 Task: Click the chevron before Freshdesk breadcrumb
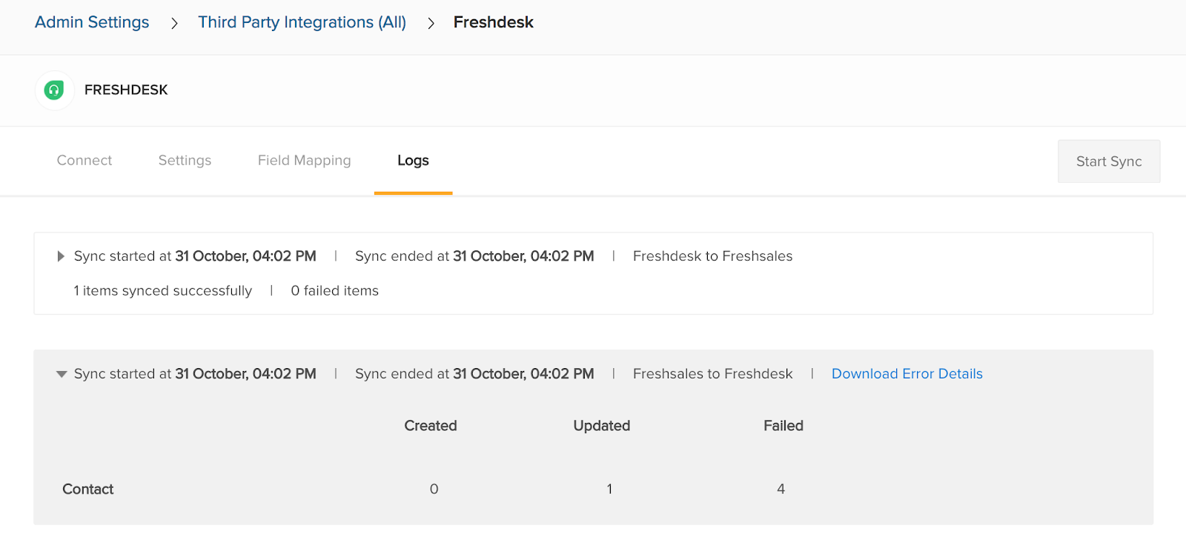click(x=431, y=24)
